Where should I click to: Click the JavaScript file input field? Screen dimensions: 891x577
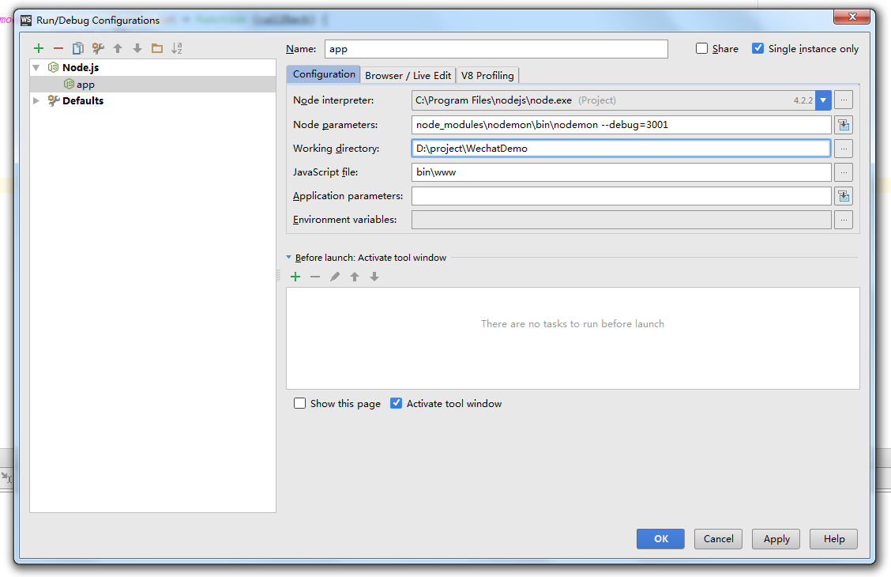[x=621, y=172]
